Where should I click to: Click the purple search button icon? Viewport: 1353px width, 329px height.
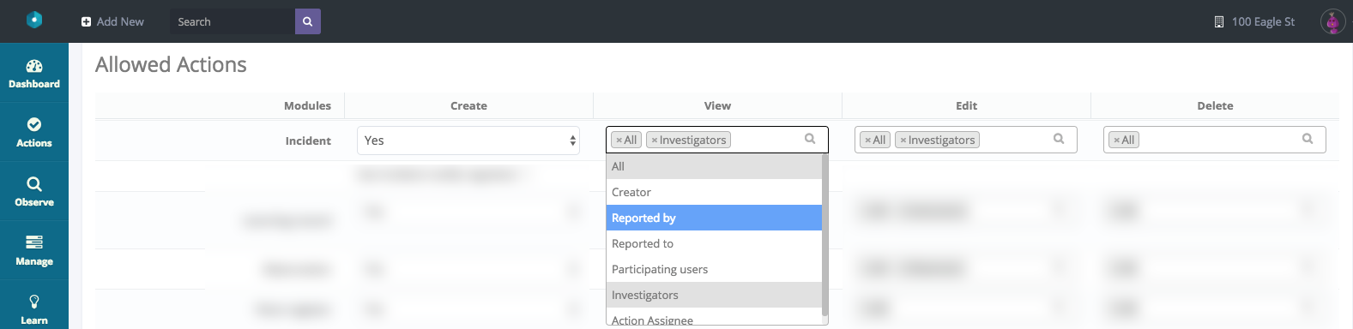[x=308, y=21]
